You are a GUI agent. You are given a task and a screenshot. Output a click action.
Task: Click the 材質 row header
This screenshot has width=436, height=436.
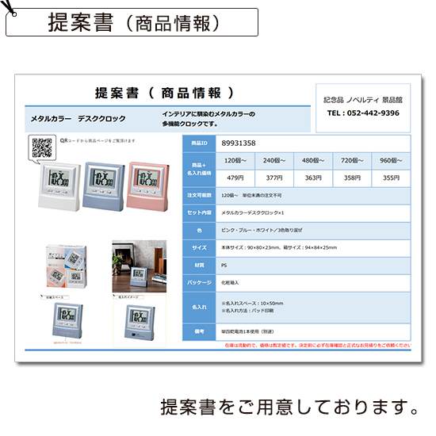[199, 266]
